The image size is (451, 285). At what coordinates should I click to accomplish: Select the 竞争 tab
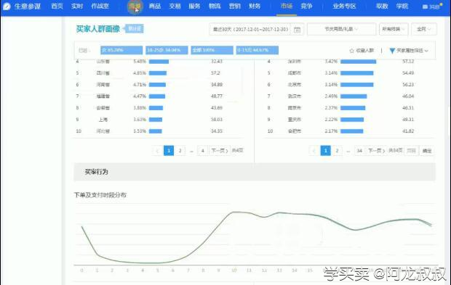click(306, 6)
